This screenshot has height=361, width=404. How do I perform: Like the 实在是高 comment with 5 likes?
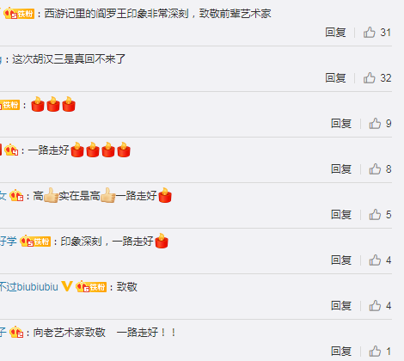point(375,215)
